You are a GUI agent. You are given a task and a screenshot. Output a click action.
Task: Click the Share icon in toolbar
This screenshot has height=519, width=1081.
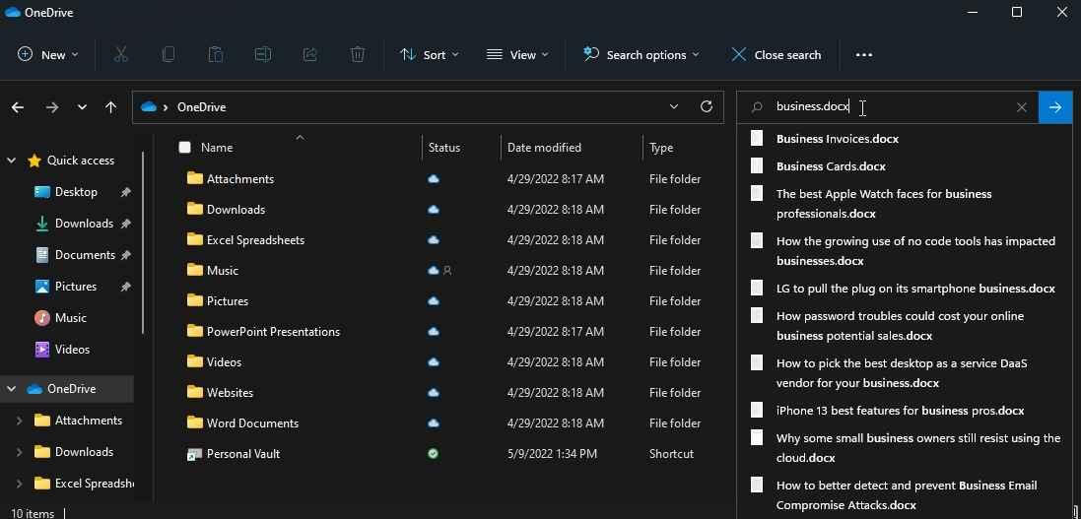click(310, 54)
